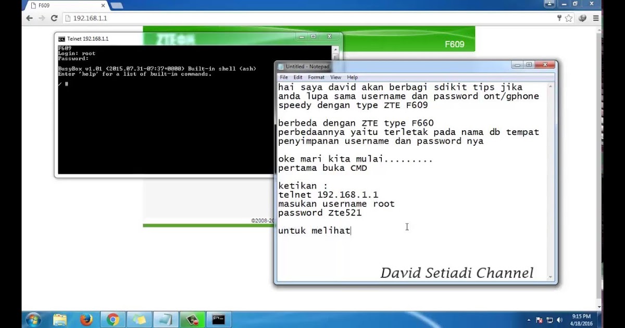Click 'oke mari kita mulai' line in Notepad
Screen dimensions: 625x328
click(356, 159)
